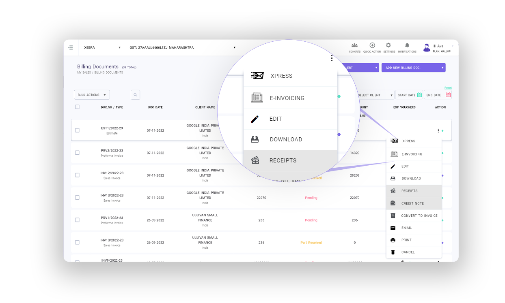Open Settings gear in top bar

[x=388, y=46]
